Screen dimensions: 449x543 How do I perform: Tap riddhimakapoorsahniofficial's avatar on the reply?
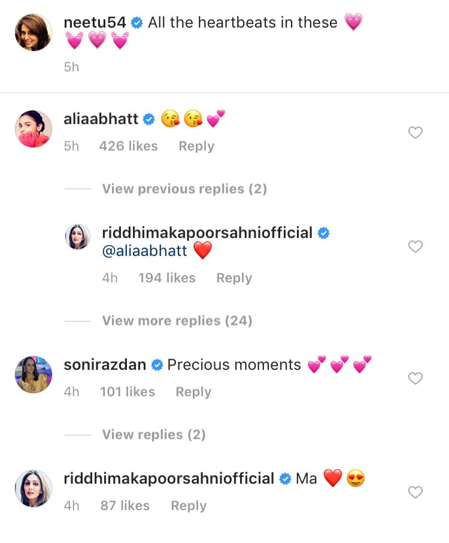click(78, 238)
